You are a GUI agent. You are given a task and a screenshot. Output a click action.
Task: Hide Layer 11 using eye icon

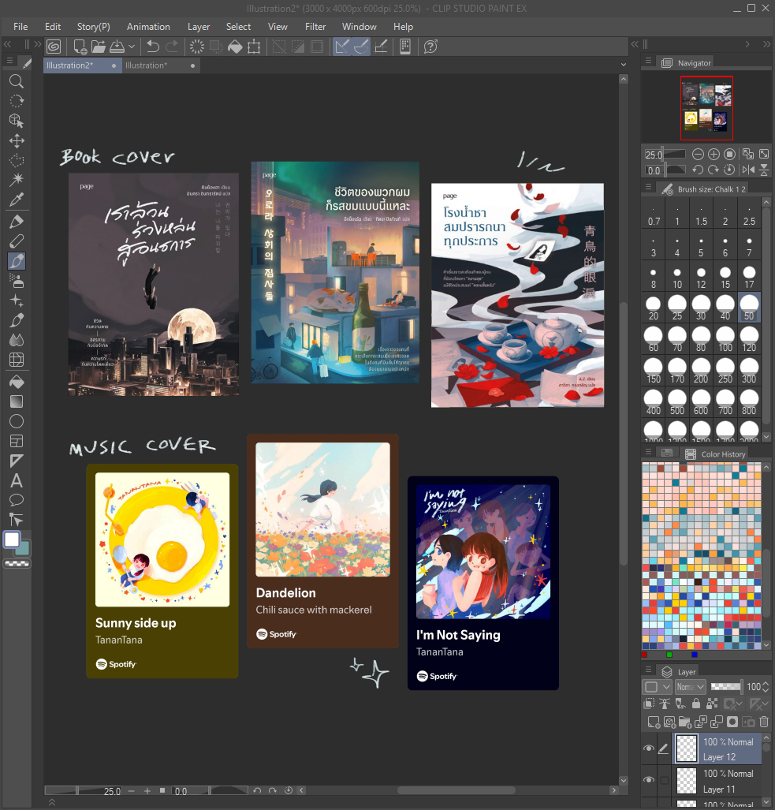[x=649, y=780]
